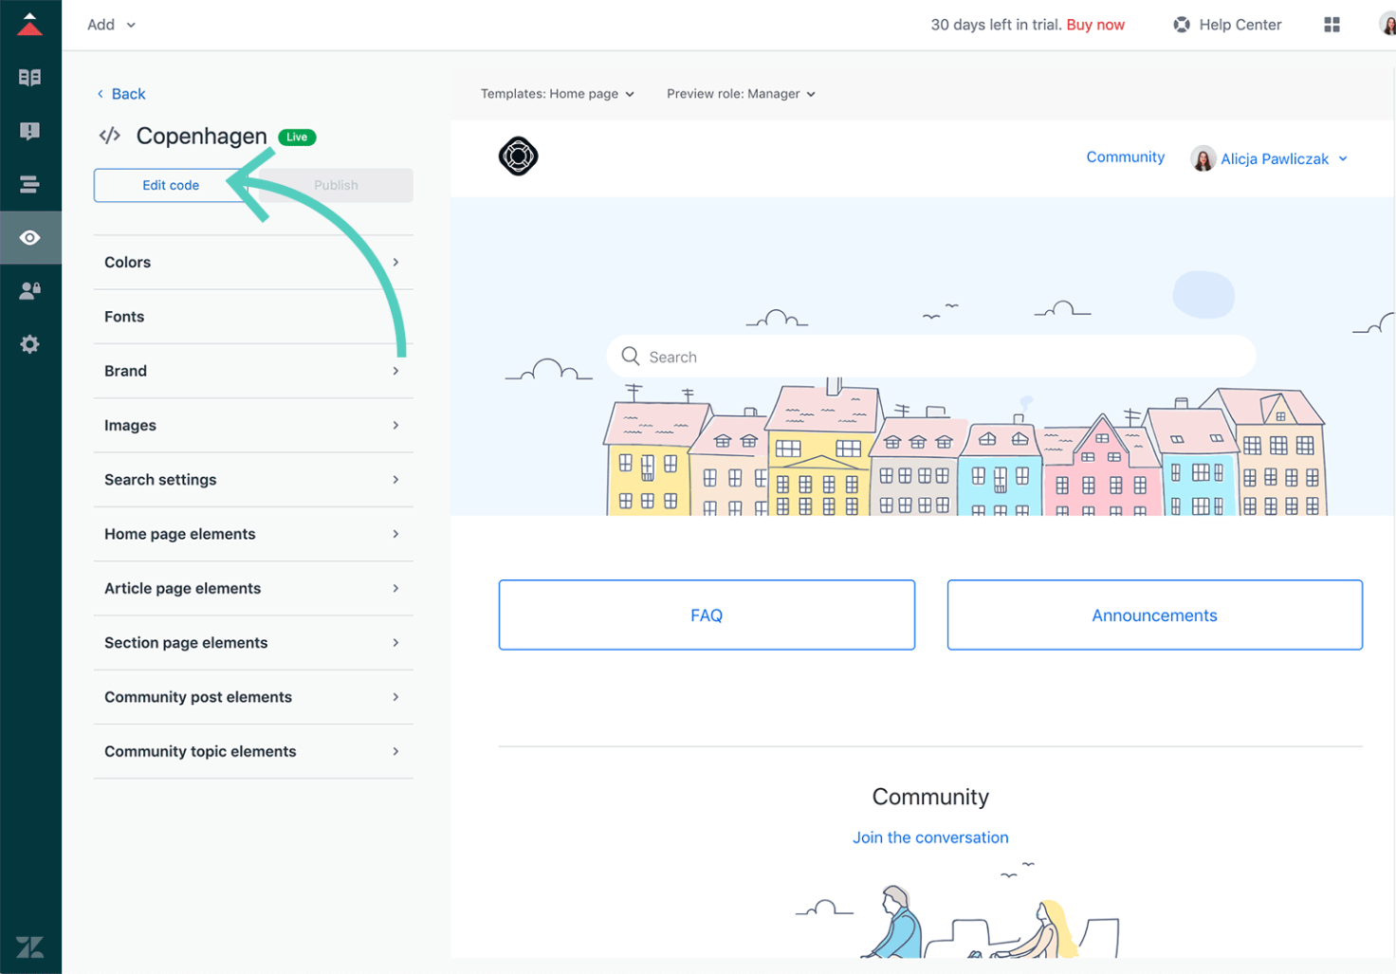The height and width of the screenshot is (974, 1396).
Task: Open the Zendesk product logo at sidebar top
Action: click(30, 25)
